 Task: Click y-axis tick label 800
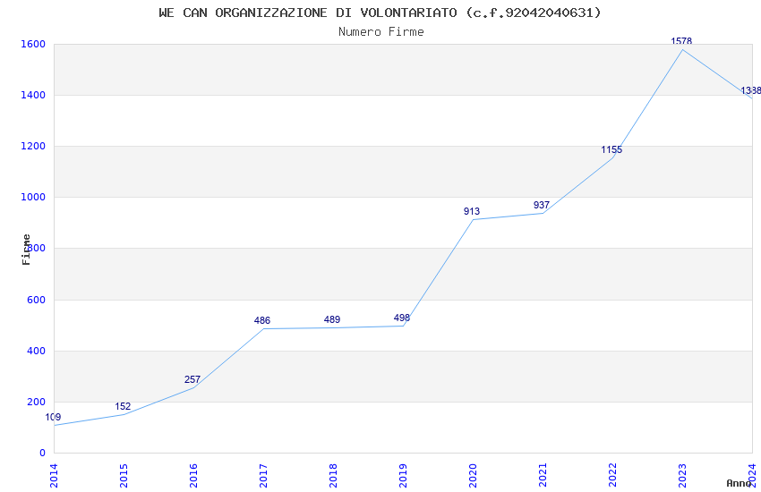point(37,248)
